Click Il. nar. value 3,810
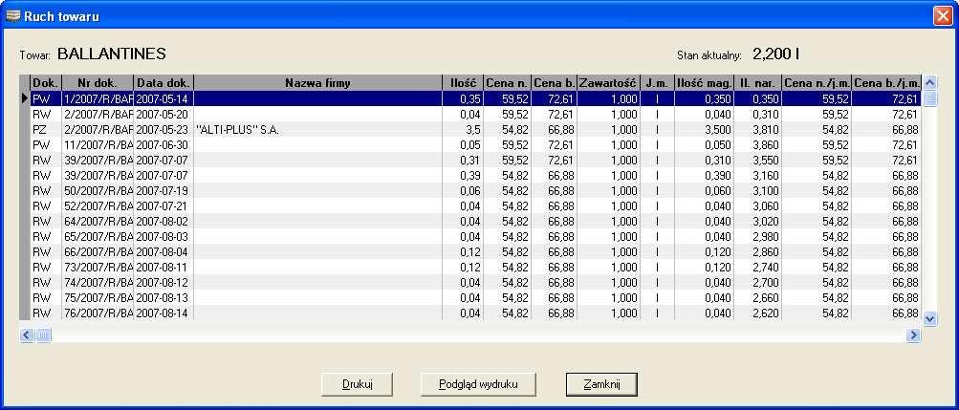Screen dimensions: 959x410 [758, 130]
